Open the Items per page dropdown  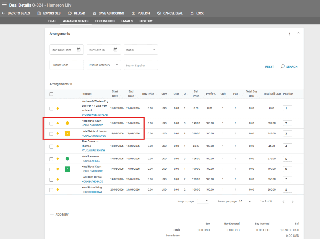pyautogui.click(x=245, y=202)
